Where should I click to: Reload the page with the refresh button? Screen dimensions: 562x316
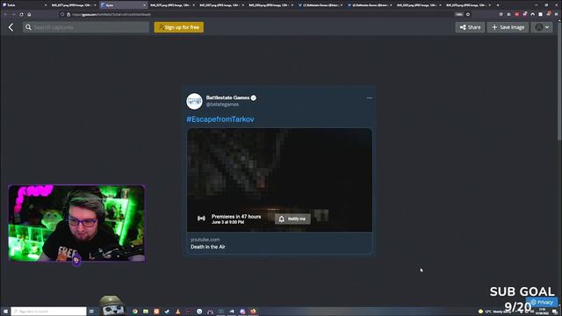[x=21, y=14]
